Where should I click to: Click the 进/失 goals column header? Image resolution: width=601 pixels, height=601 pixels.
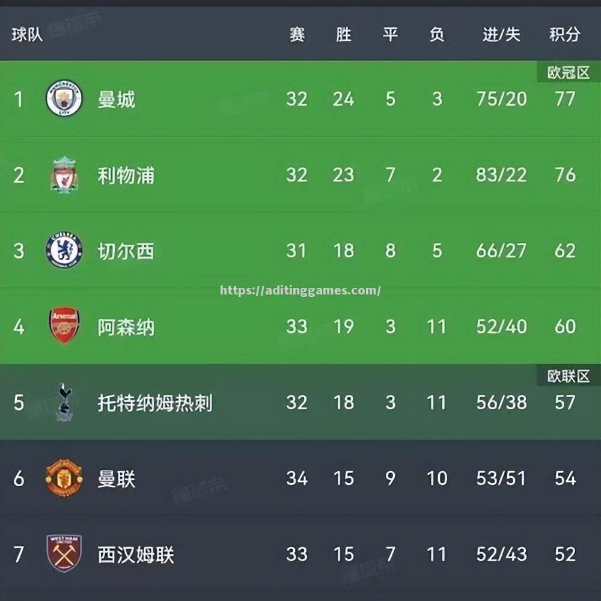click(501, 35)
